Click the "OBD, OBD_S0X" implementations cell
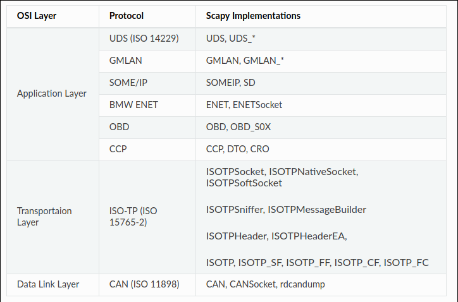This screenshot has width=458, height=302. click(238, 127)
